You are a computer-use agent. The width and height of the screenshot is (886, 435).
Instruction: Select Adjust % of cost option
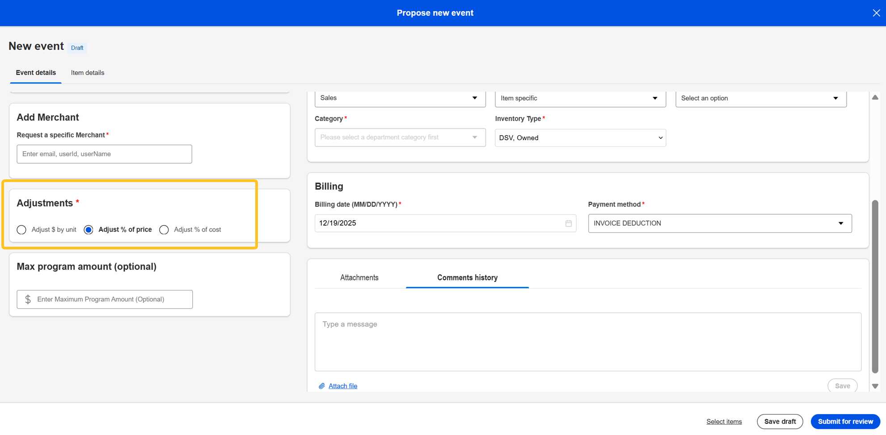164,230
